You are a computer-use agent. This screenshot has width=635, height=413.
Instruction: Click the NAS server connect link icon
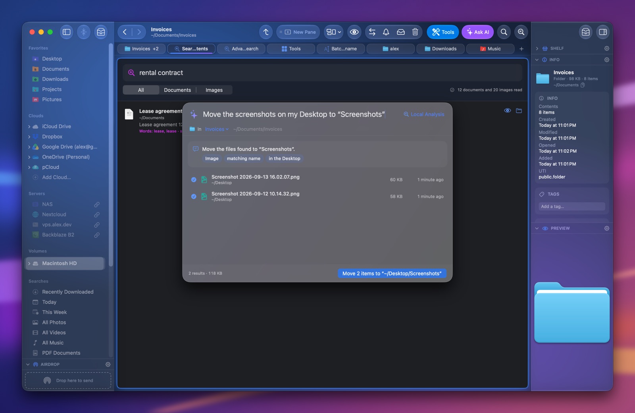(x=96, y=205)
